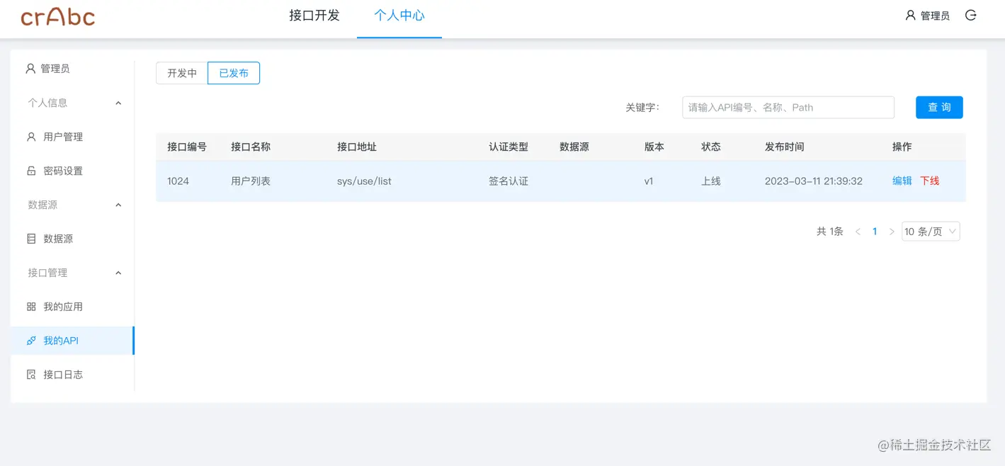1005x466 pixels.
Task: Collapse the 个人信息 menu group
Action: pyautogui.click(x=118, y=103)
